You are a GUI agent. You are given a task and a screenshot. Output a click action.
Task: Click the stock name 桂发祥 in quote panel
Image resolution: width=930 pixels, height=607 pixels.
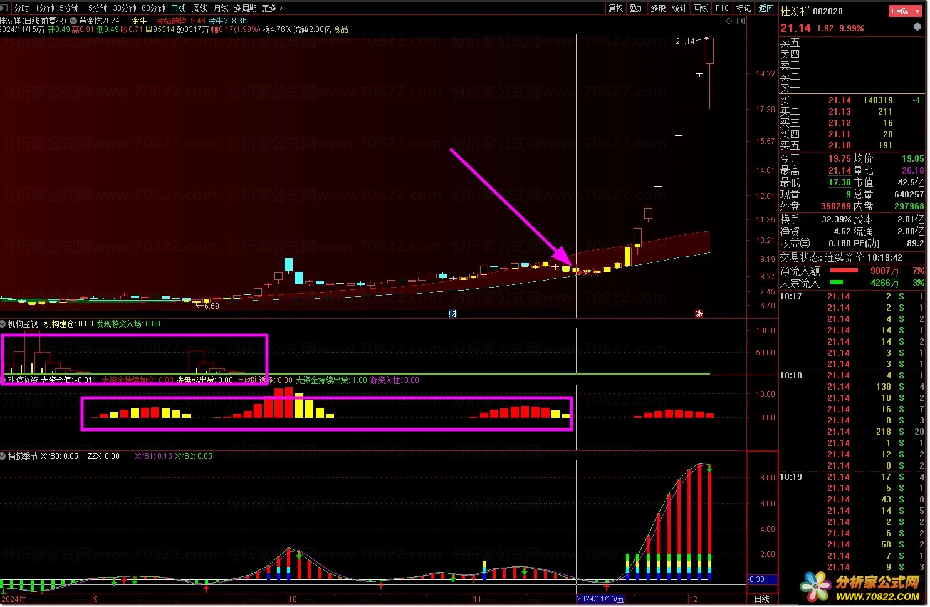[x=795, y=11]
